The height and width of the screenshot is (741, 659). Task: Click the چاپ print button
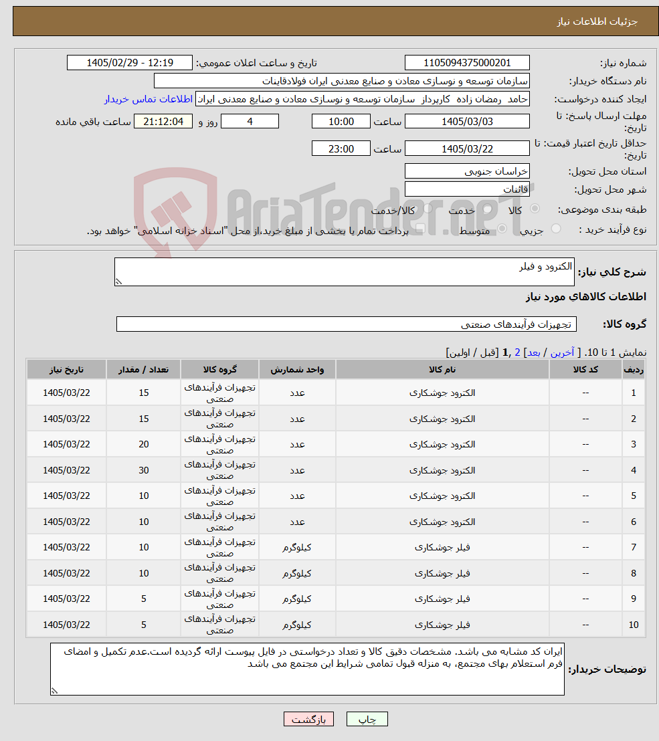point(367,719)
